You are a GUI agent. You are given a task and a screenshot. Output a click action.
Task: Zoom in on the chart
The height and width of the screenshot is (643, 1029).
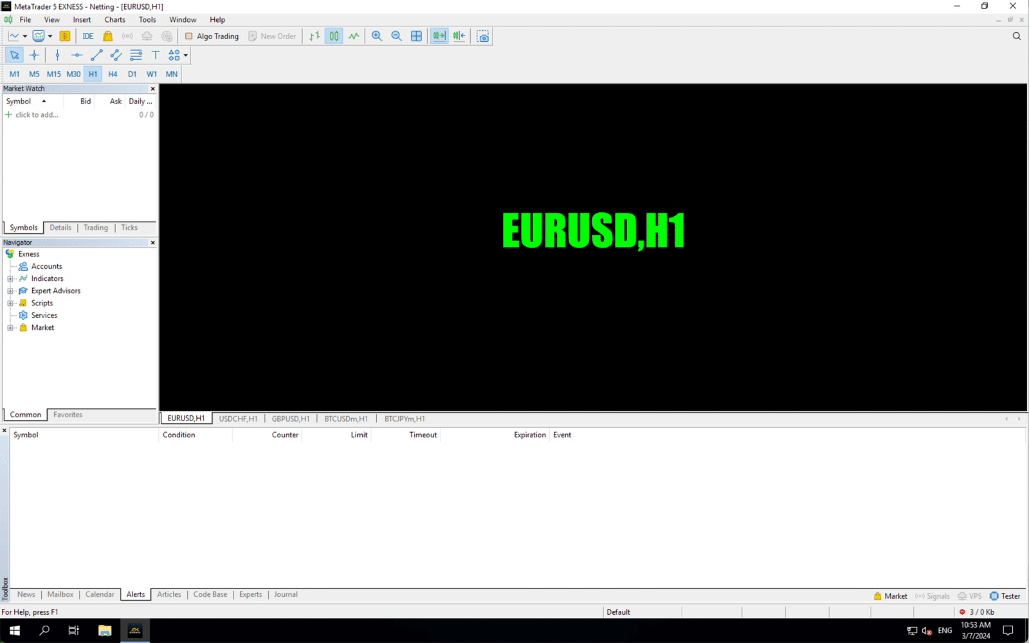[378, 36]
